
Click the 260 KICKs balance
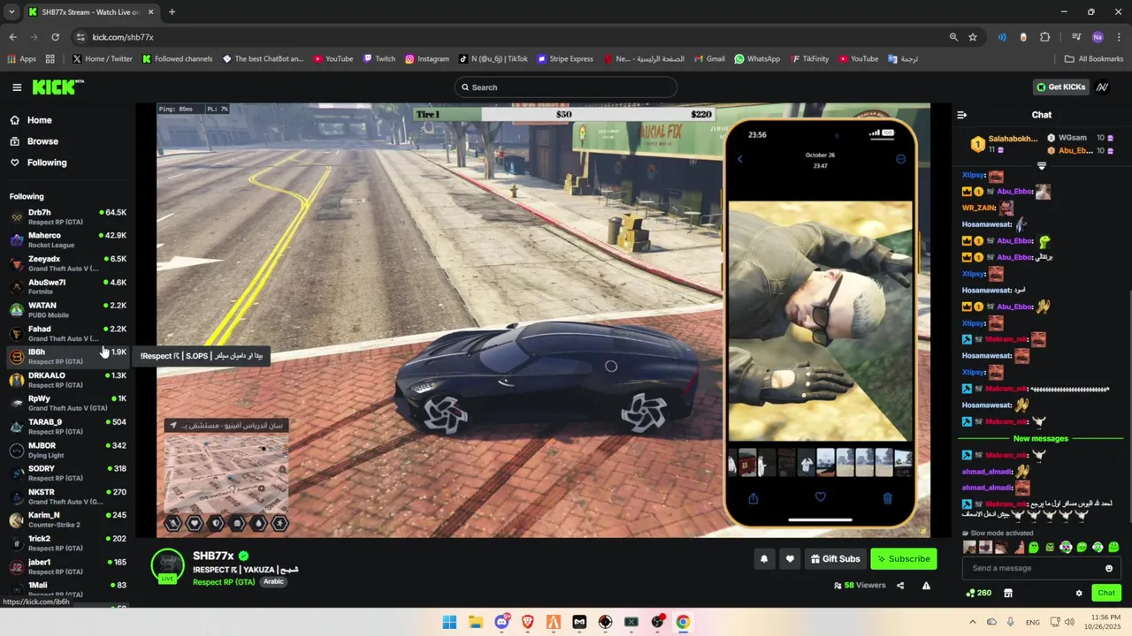tap(978, 593)
